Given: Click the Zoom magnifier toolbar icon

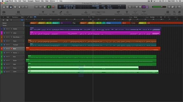Looking at the screenshot, I should click(x=174, y=12).
